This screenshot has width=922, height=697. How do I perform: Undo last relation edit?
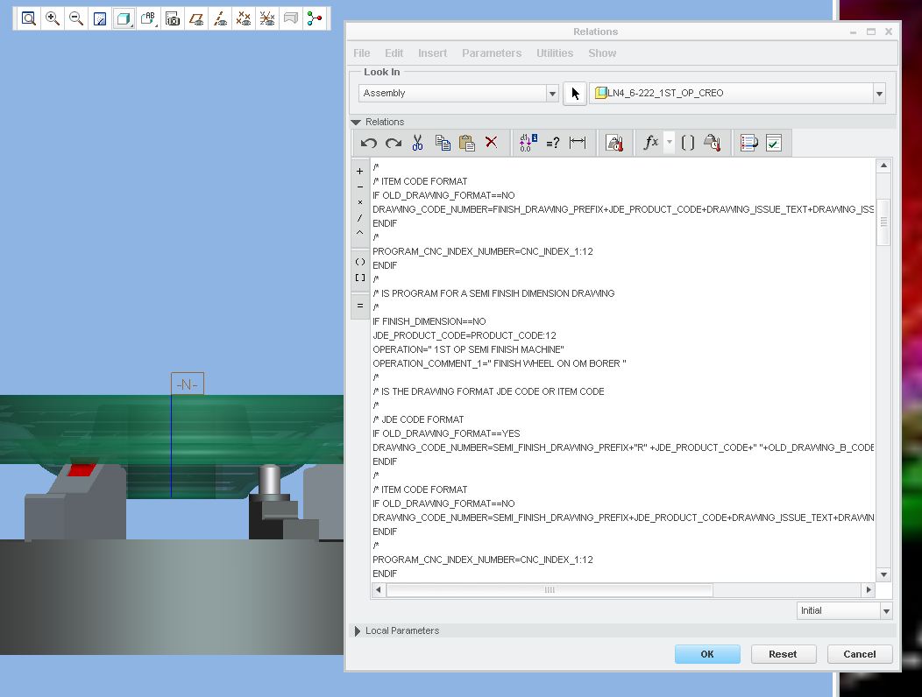pos(369,143)
